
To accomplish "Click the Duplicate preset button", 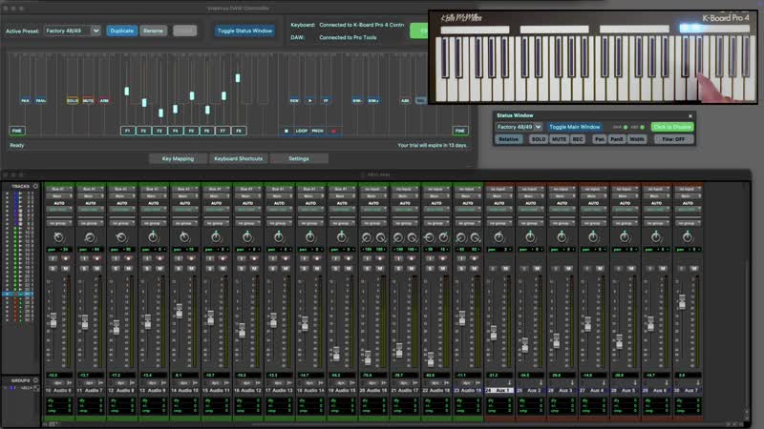I will pos(122,31).
